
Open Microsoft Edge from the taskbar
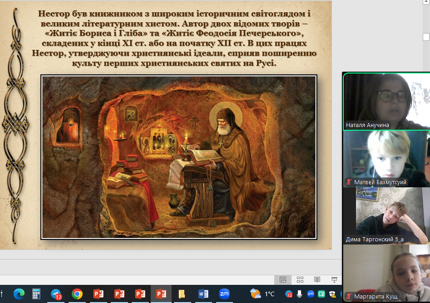pyautogui.click(x=19, y=294)
